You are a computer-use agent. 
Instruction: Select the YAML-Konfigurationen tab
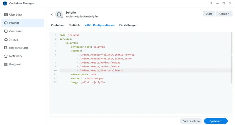[x=100, y=25]
